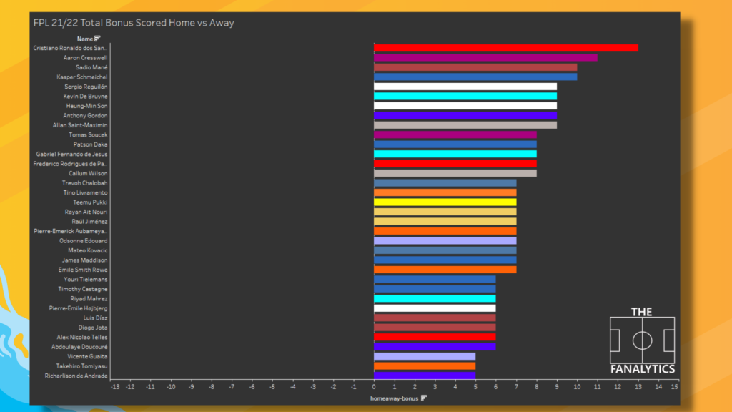Click the label 'Patson Daka'
This screenshot has width=732, height=412.
[90, 144]
